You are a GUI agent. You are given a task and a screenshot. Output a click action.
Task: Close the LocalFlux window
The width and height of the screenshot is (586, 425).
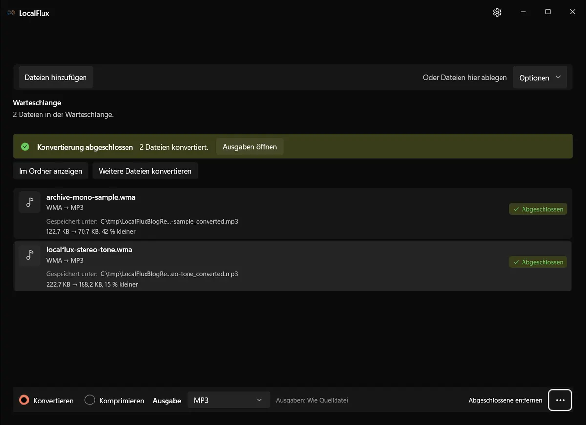[x=573, y=12]
